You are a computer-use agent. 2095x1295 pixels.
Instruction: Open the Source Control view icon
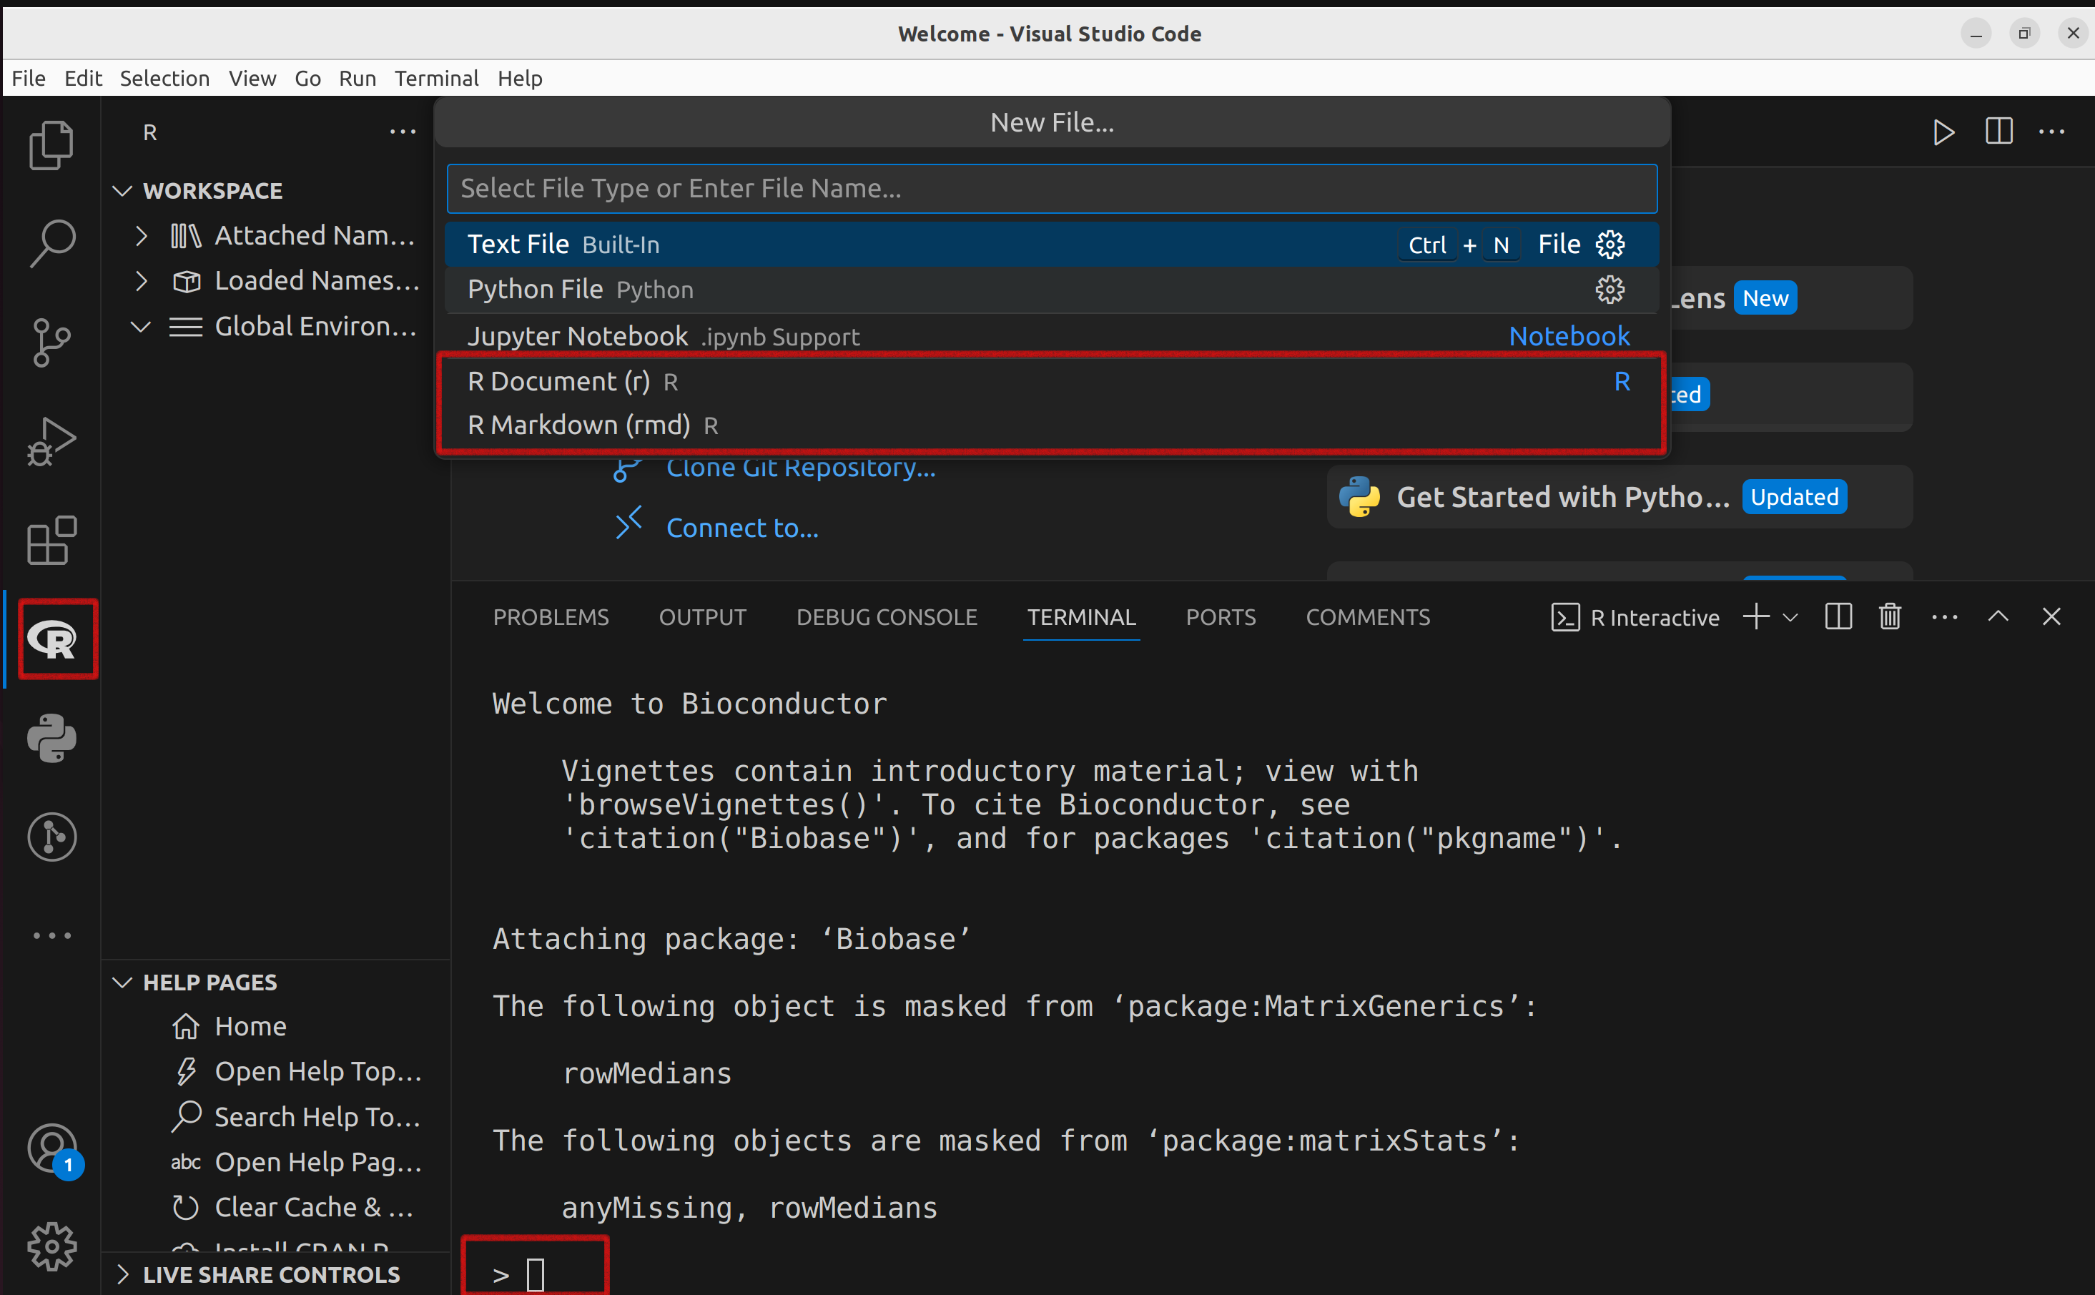point(51,343)
